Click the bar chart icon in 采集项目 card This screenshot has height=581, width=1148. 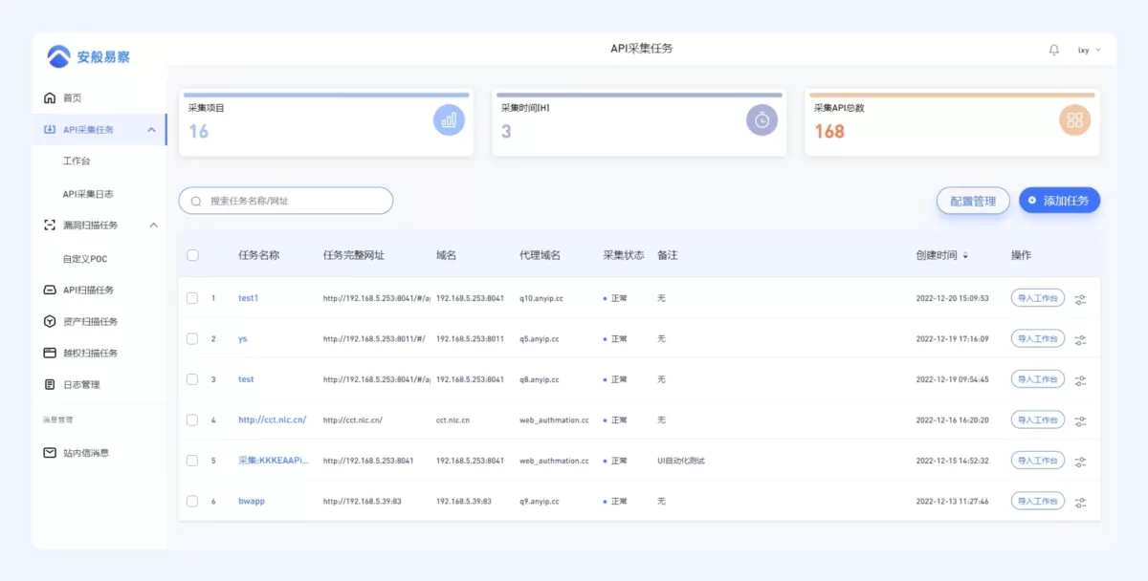(x=449, y=119)
